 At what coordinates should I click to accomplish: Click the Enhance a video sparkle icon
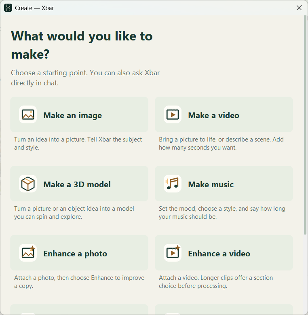coord(173,253)
